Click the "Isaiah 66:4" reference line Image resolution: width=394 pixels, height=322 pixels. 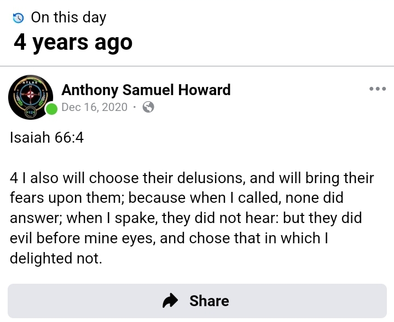point(47,138)
